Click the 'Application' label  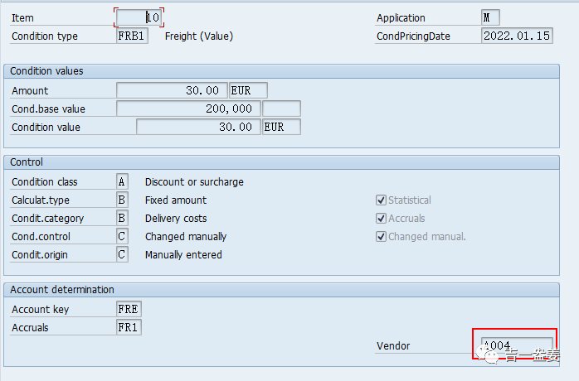(x=401, y=17)
